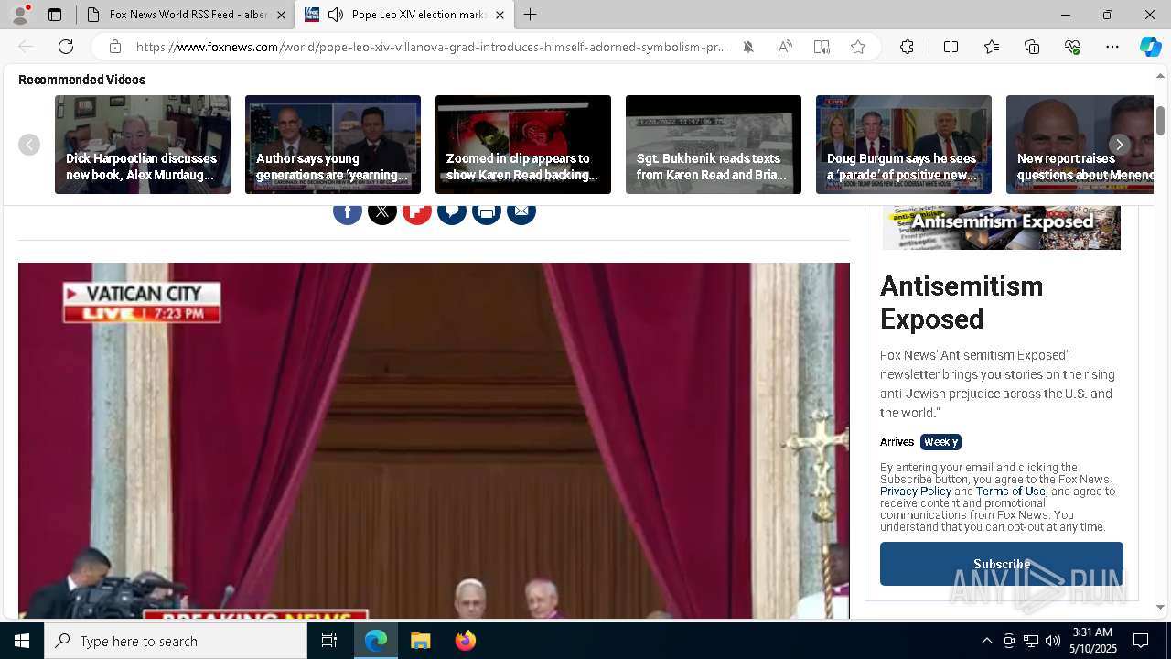This screenshot has width=1171, height=659.
Task: Play New report raises questions video
Action: point(1080,145)
